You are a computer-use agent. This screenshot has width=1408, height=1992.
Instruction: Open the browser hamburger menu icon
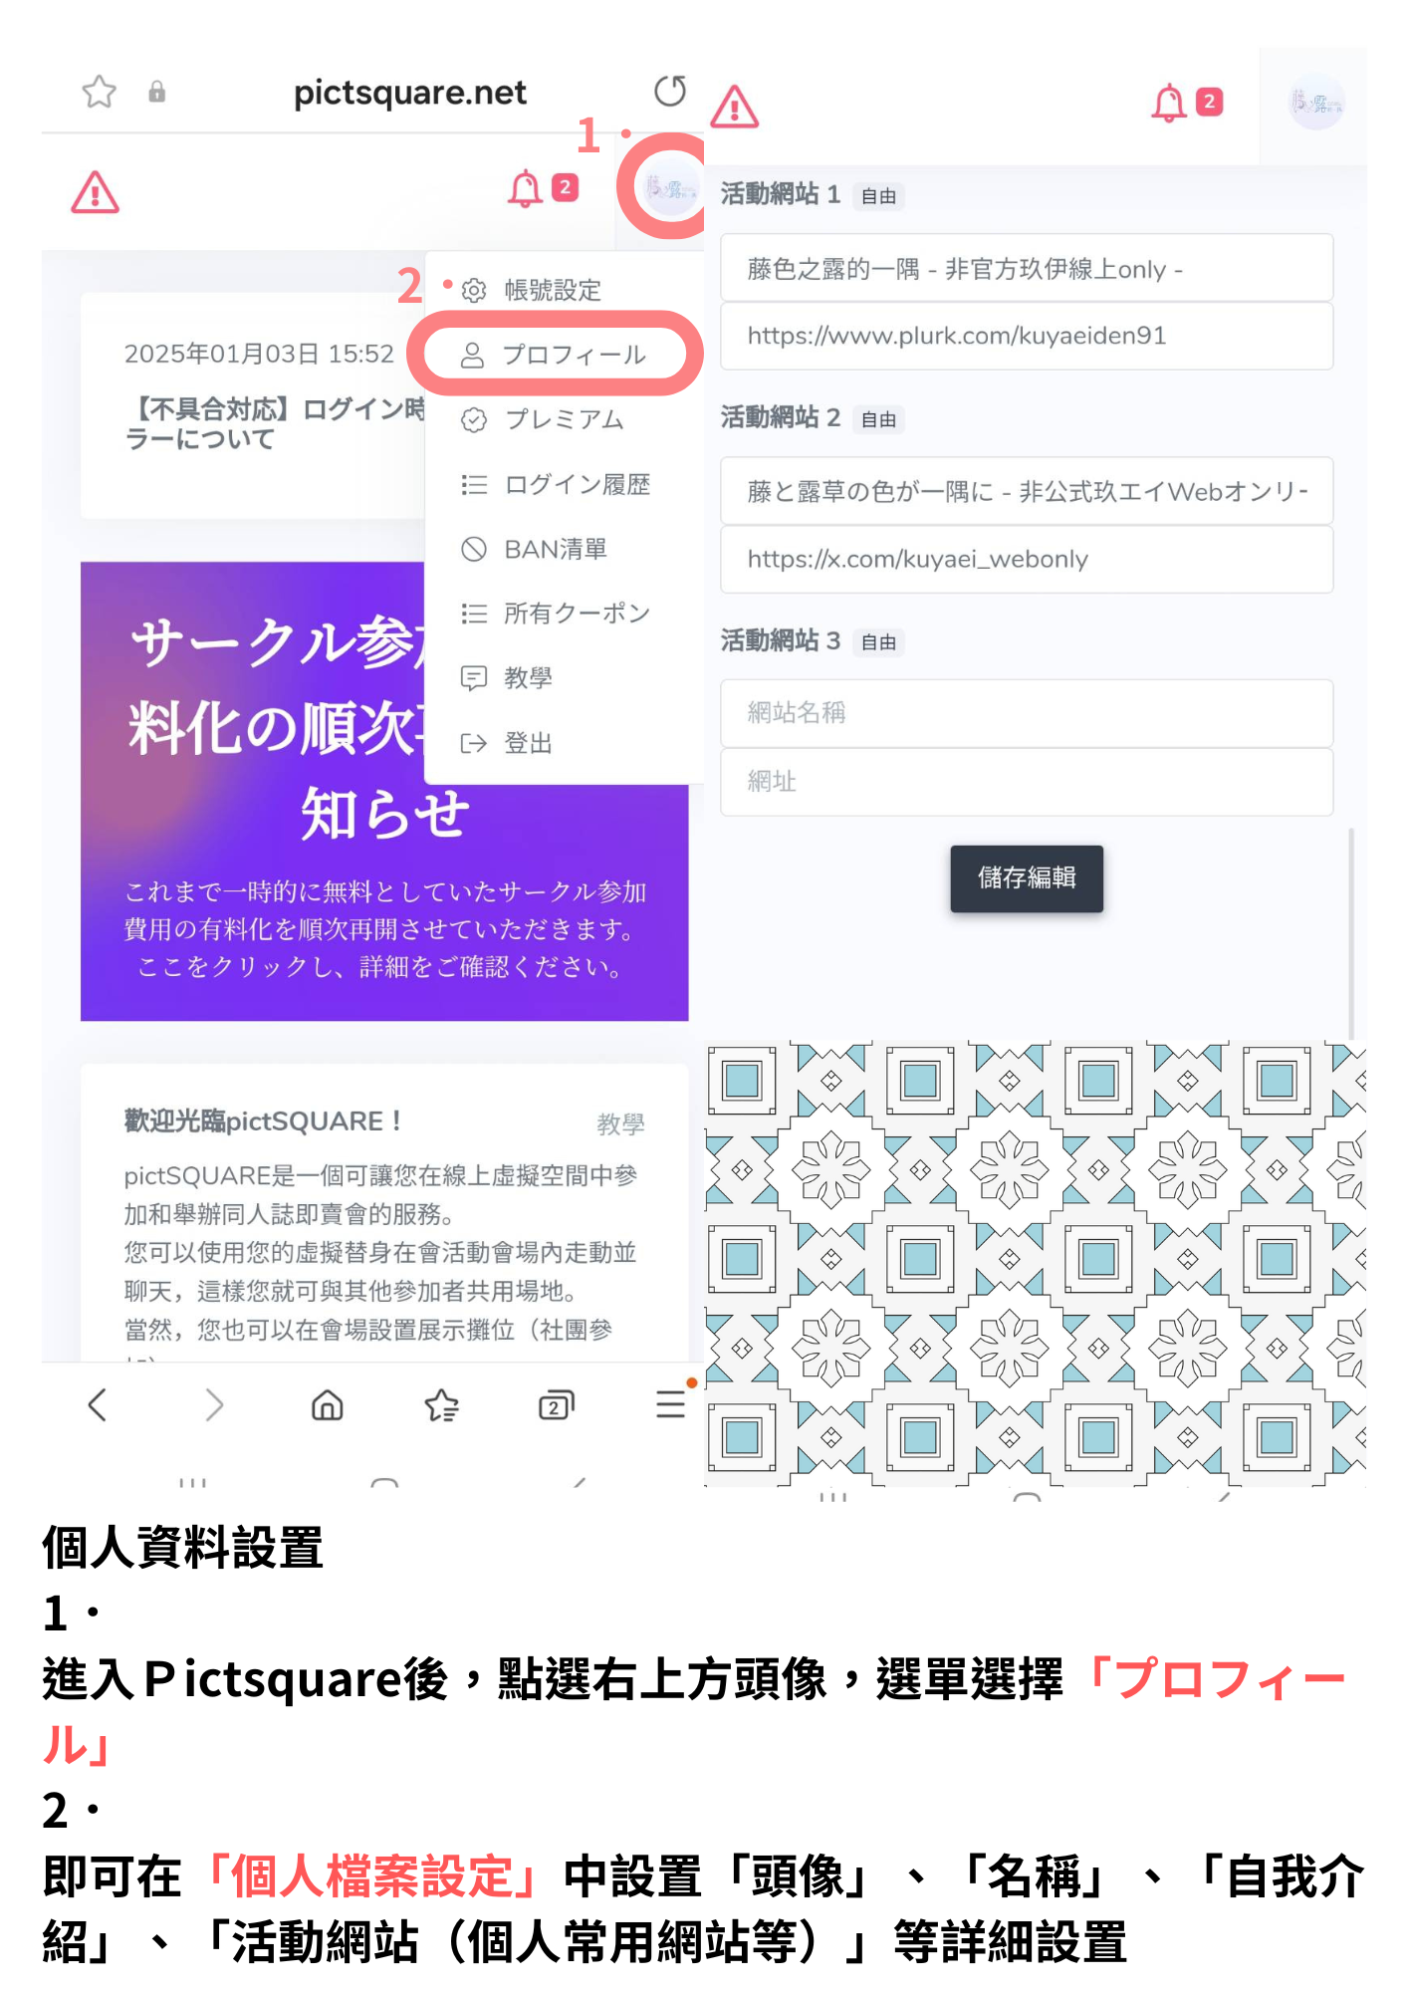coord(670,1405)
